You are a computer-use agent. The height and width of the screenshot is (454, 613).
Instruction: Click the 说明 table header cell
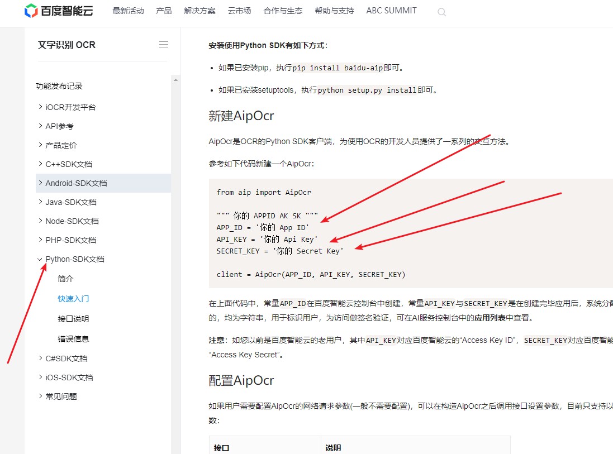[416, 446]
